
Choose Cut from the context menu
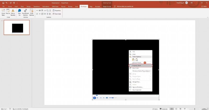point(141,52)
